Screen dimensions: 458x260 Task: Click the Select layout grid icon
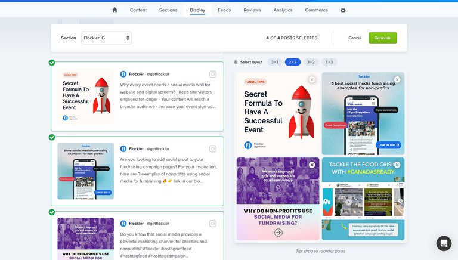(x=236, y=62)
